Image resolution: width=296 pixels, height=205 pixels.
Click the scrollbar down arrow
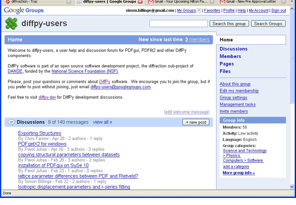[x=292, y=187]
